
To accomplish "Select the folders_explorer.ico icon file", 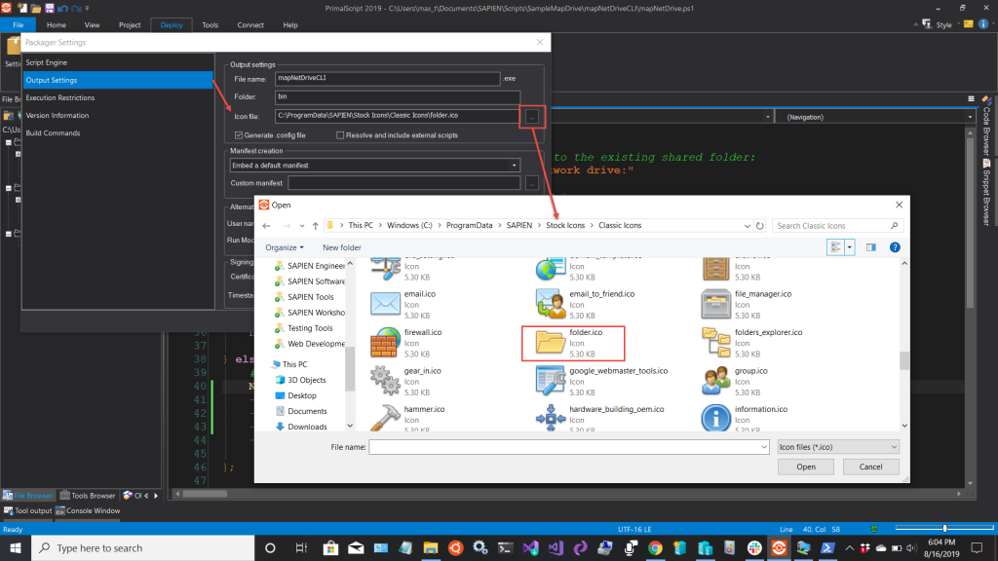I will coord(751,343).
